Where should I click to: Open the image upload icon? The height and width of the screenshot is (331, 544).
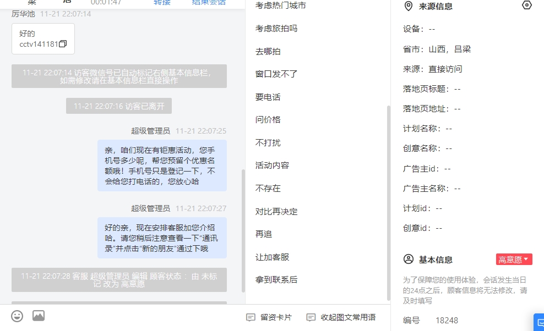(39, 316)
